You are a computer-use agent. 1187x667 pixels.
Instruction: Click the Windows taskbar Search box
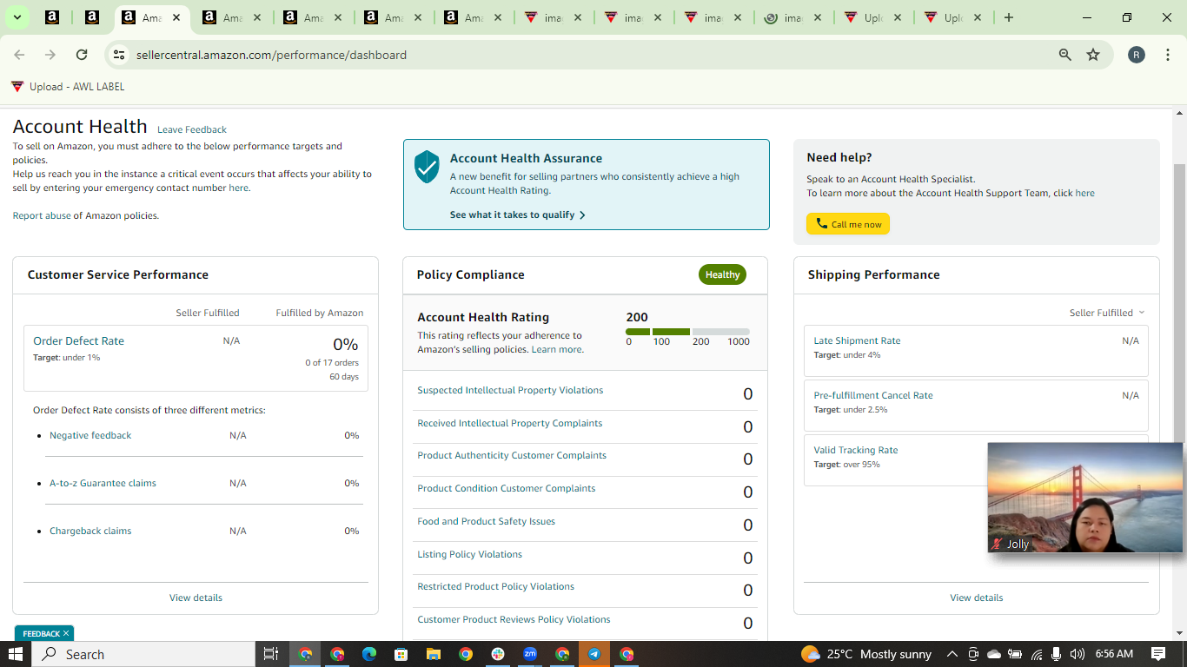pos(143,654)
